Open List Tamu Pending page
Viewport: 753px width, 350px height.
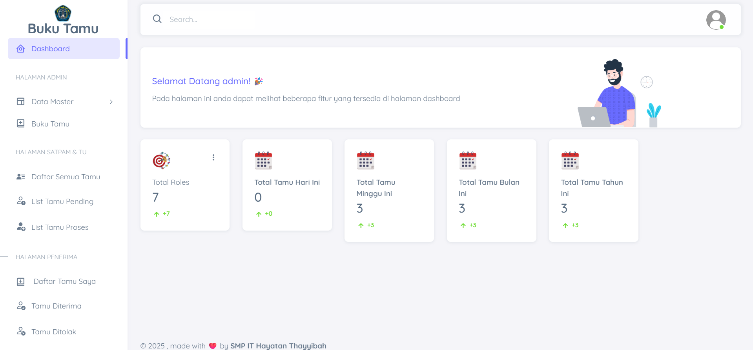point(62,202)
